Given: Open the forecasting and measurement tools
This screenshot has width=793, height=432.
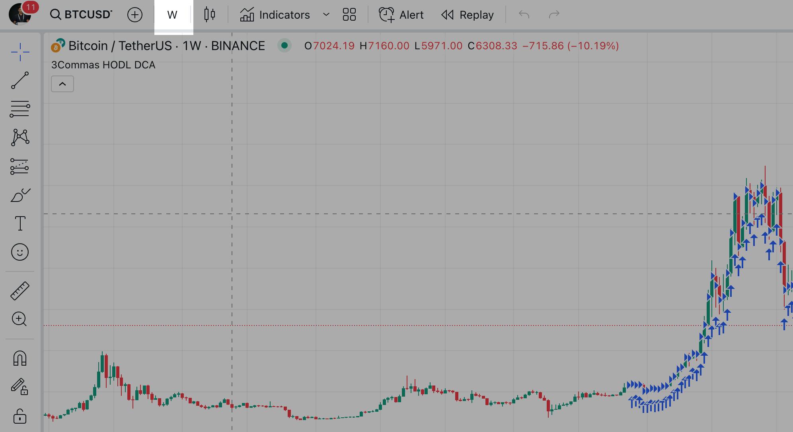Looking at the screenshot, I should tap(20, 167).
